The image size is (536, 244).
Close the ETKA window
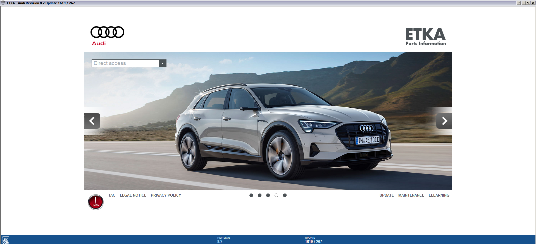pyautogui.click(x=533, y=3)
